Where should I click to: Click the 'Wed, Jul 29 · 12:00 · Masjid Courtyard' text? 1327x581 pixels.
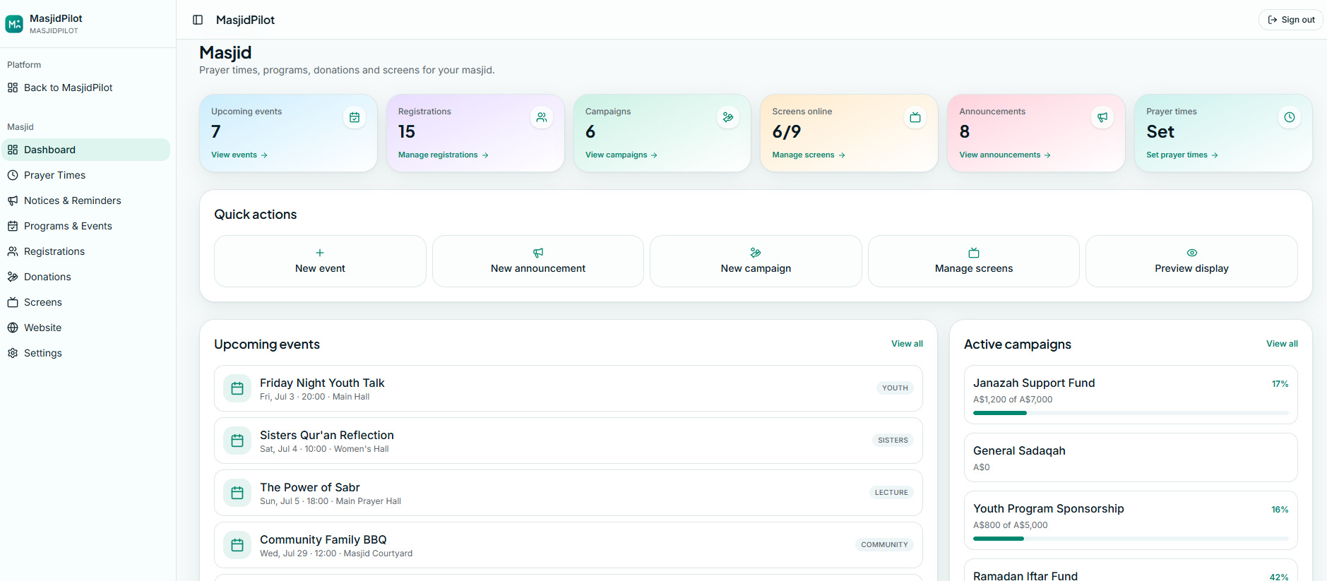point(336,553)
